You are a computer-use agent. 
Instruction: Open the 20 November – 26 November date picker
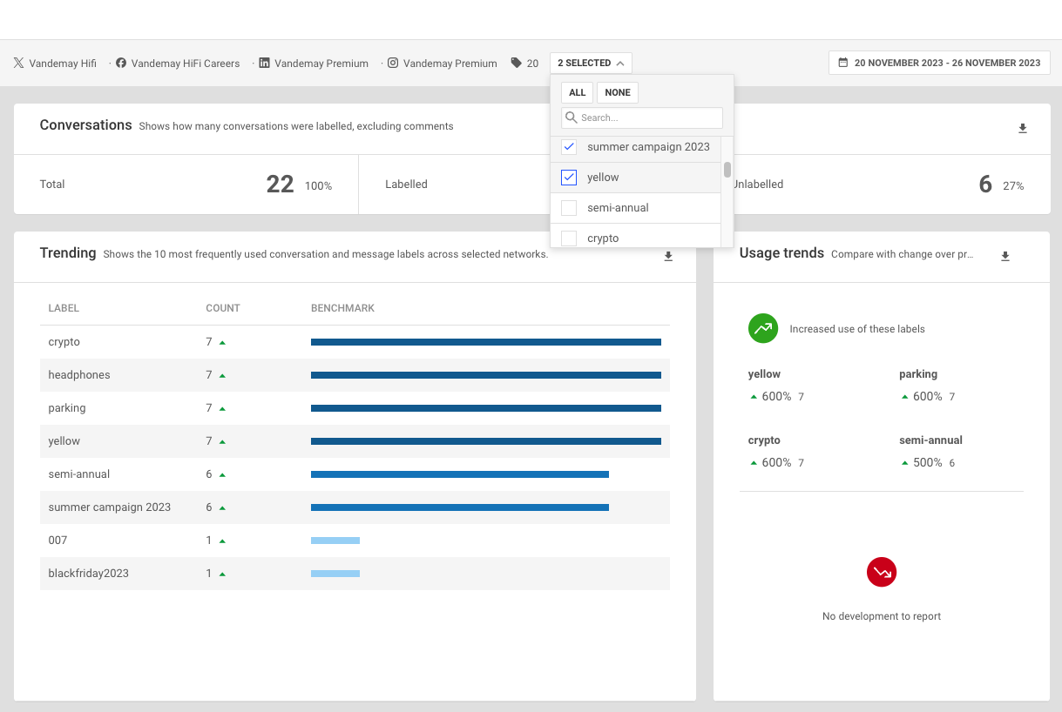coord(939,63)
